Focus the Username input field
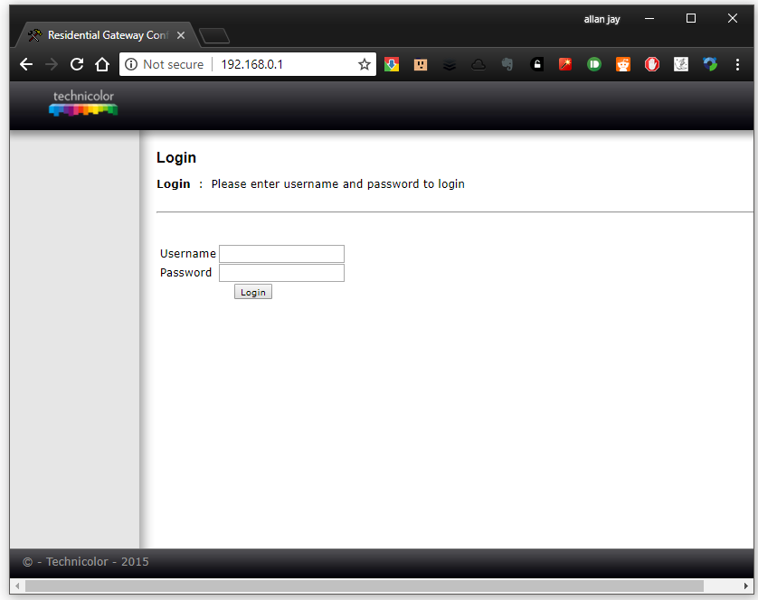758x600 pixels. (282, 254)
